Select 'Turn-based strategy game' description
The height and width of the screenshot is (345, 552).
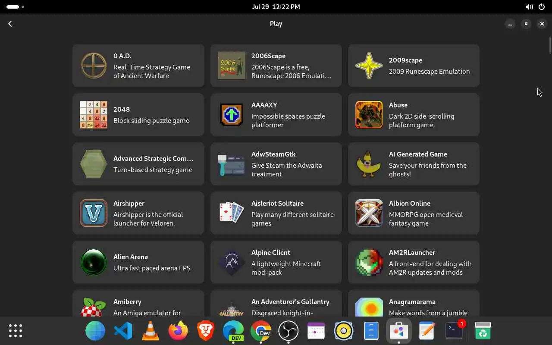coord(153,169)
